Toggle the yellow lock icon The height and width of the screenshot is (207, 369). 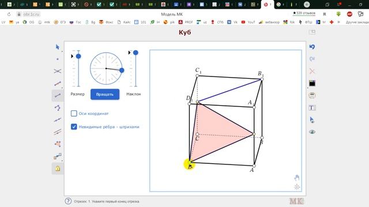click(58, 168)
